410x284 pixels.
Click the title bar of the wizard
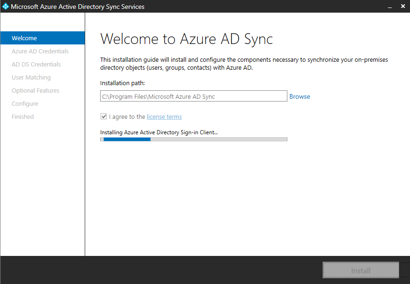point(211,6)
